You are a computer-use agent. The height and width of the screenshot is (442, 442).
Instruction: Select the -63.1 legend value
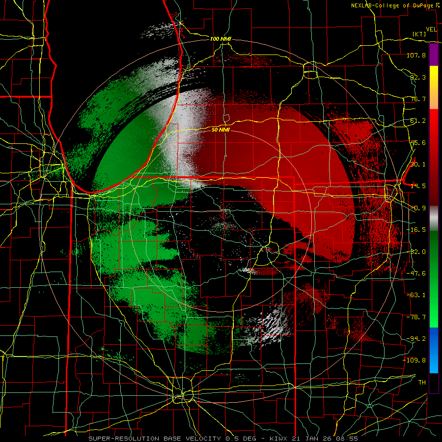(416, 295)
